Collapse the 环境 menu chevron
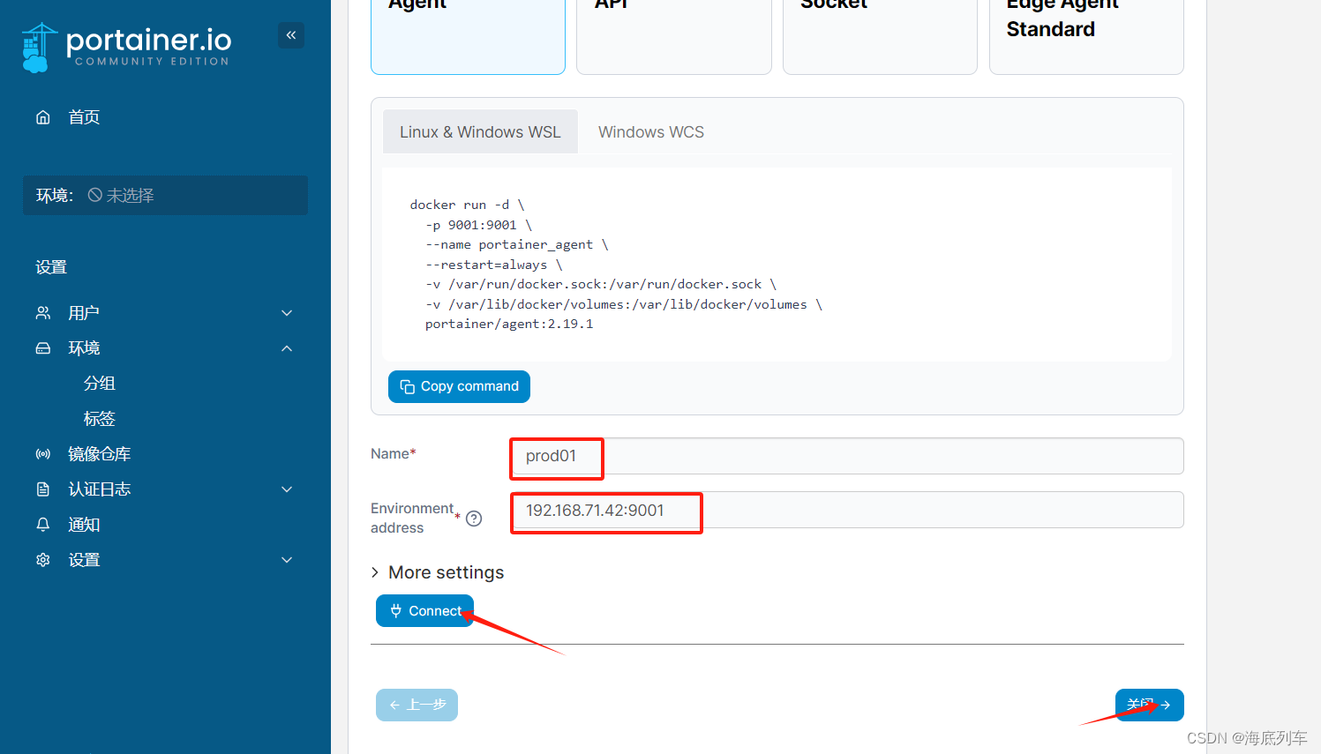Image resolution: width=1321 pixels, height=754 pixels. (287, 348)
